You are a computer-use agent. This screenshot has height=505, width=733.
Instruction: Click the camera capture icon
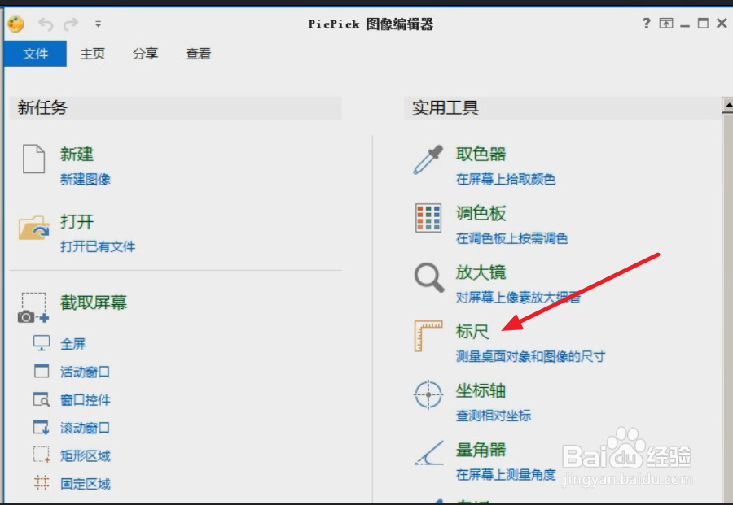pyautogui.click(x=33, y=308)
